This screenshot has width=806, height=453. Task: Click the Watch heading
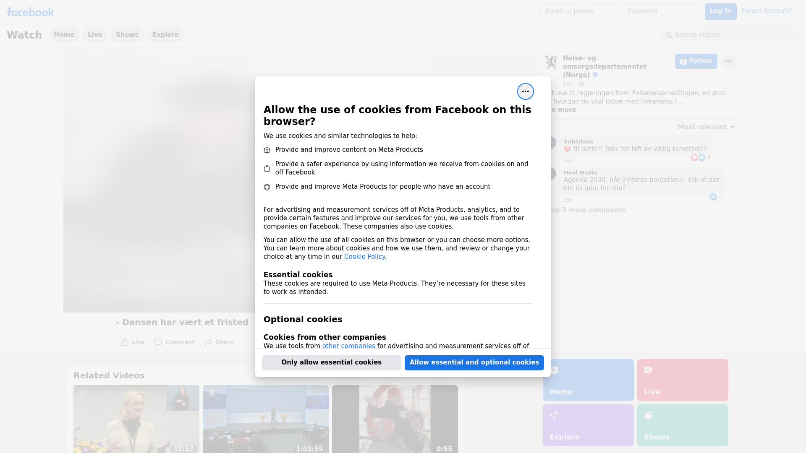tap(24, 35)
